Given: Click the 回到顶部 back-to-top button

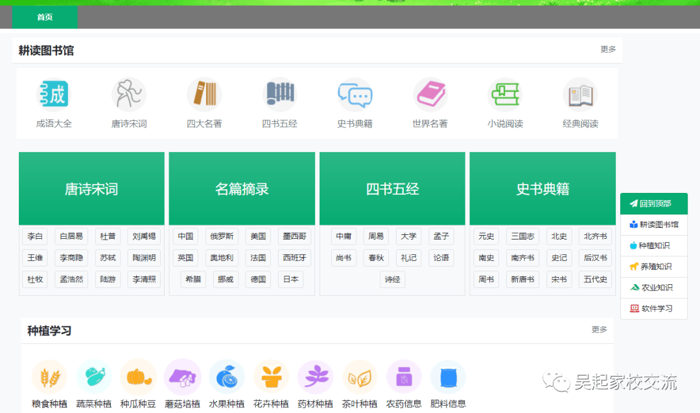Looking at the screenshot, I should 654,204.
